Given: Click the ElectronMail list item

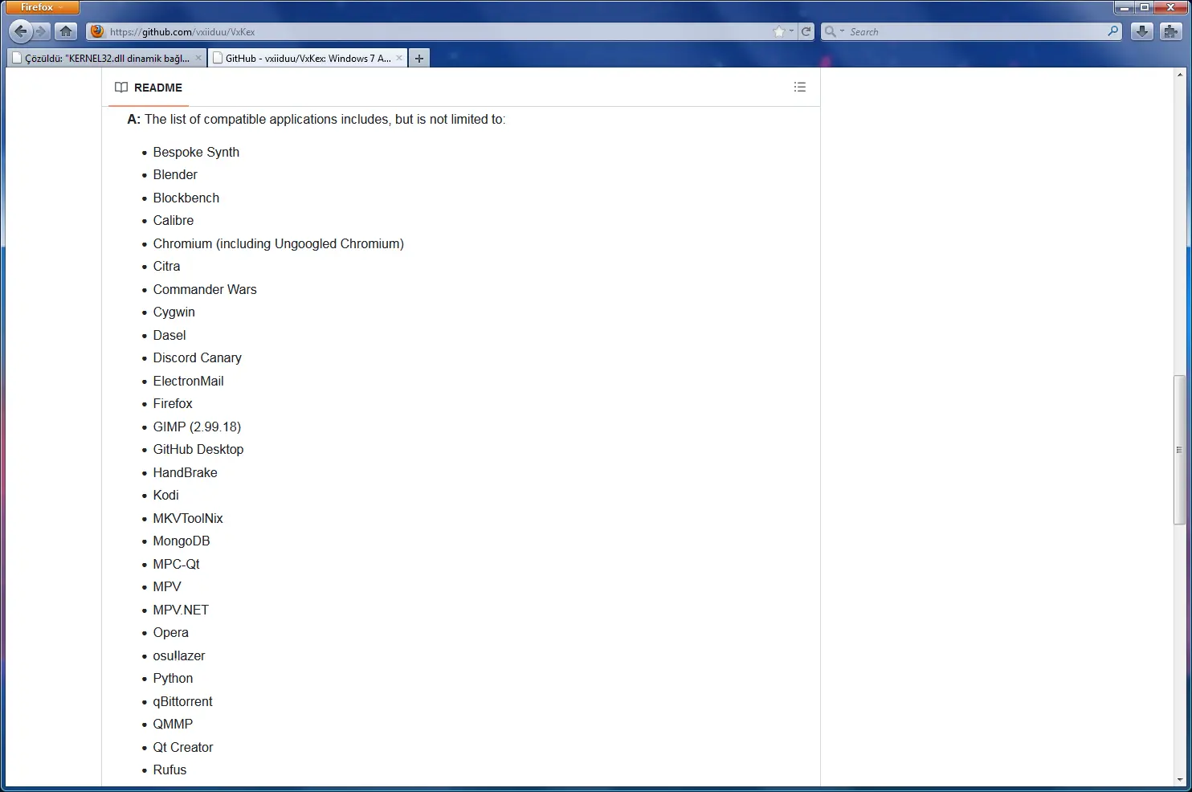Looking at the screenshot, I should click(x=188, y=381).
